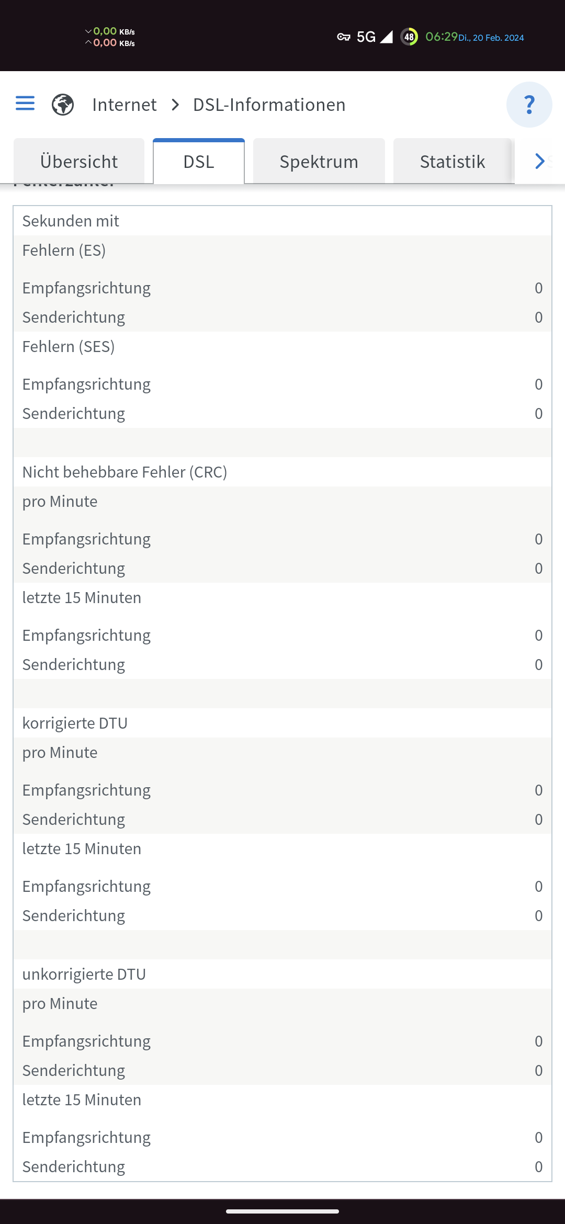Go to Internet in the breadcrumb

click(x=125, y=105)
